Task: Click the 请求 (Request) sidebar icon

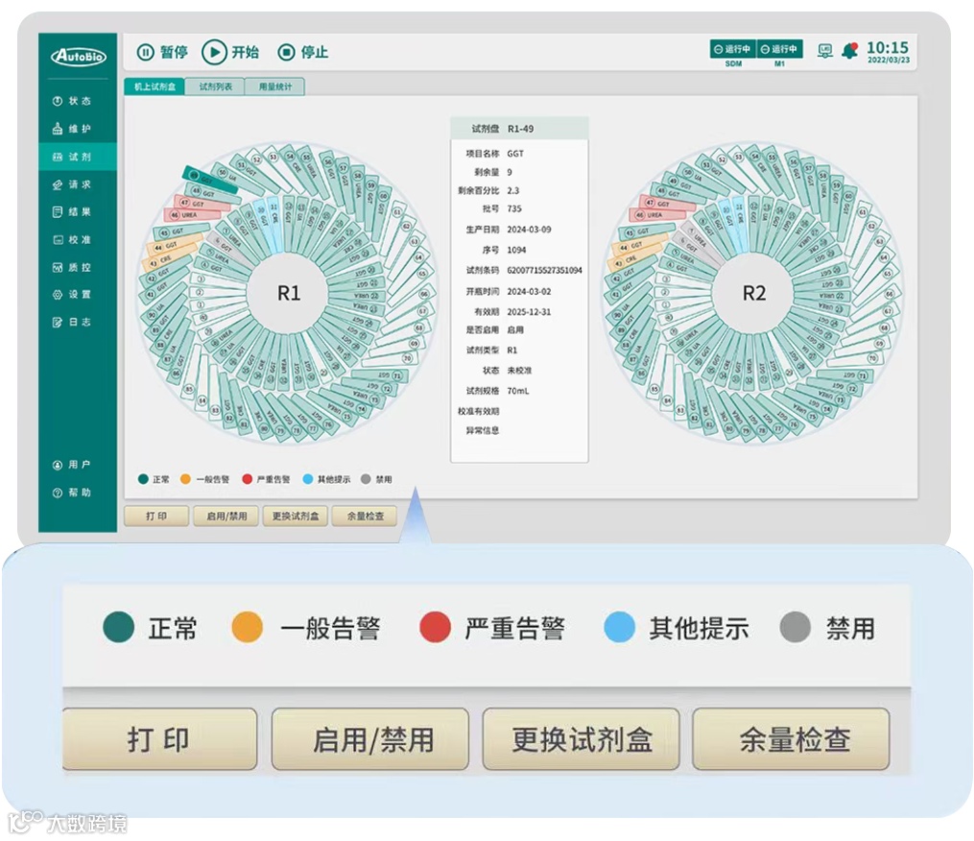Action: coord(56,185)
